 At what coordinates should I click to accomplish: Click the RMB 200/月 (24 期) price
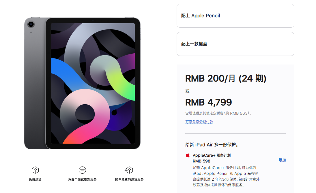click(226, 78)
